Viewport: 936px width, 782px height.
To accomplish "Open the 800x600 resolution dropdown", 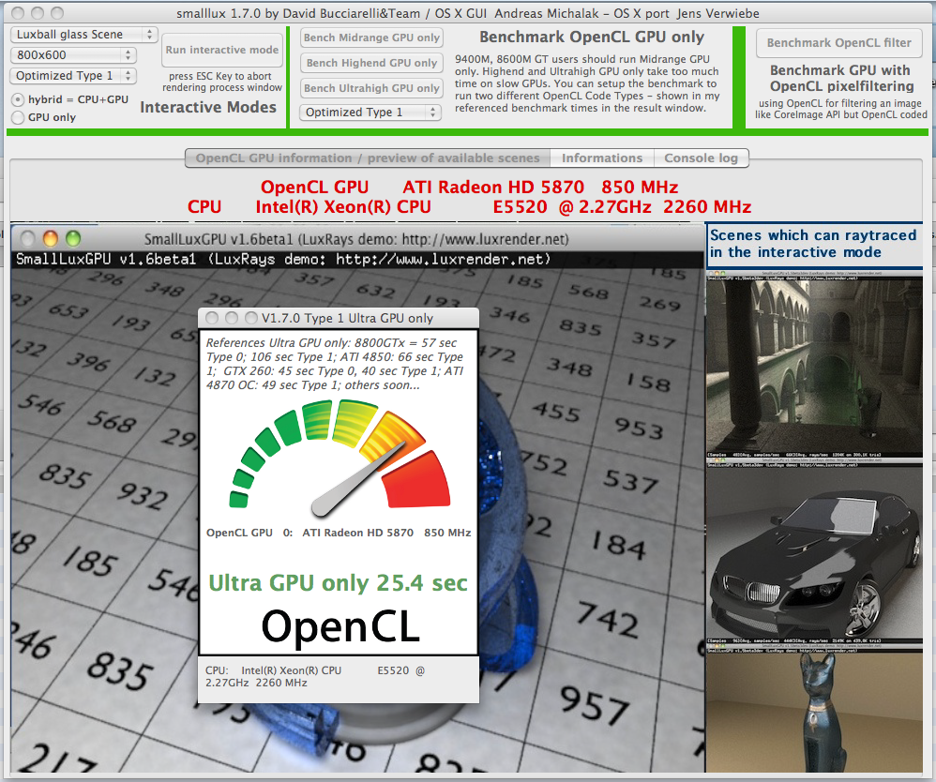I will pyautogui.click(x=73, y=55).
